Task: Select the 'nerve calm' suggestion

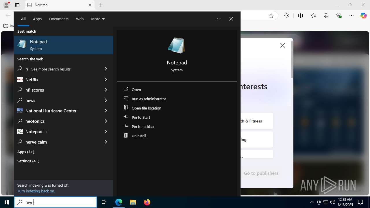Action: tap(57, 142)
